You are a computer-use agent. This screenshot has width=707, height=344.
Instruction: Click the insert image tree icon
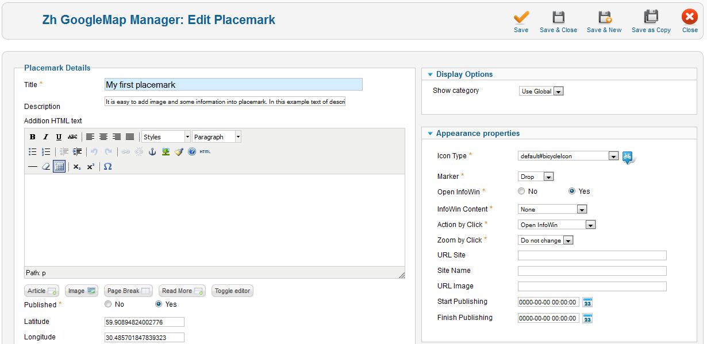coord(166,152)
